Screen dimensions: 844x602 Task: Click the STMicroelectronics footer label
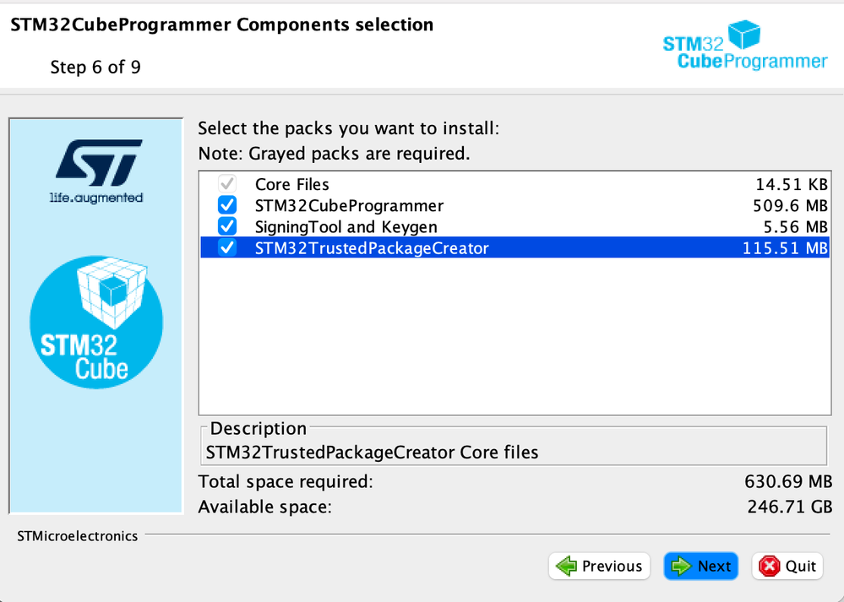pyautogui.click(x=78, y=536)
